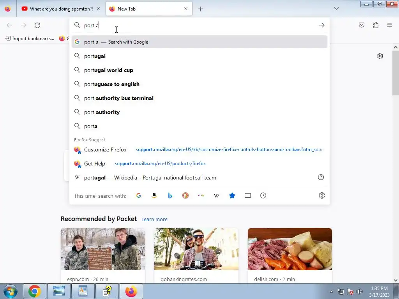
Task: Open taskbar clock 1:35 PM
Action: click(x=380, y=292)
